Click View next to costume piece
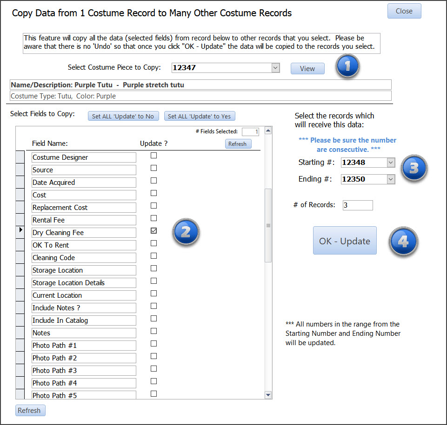 [307, 69]
